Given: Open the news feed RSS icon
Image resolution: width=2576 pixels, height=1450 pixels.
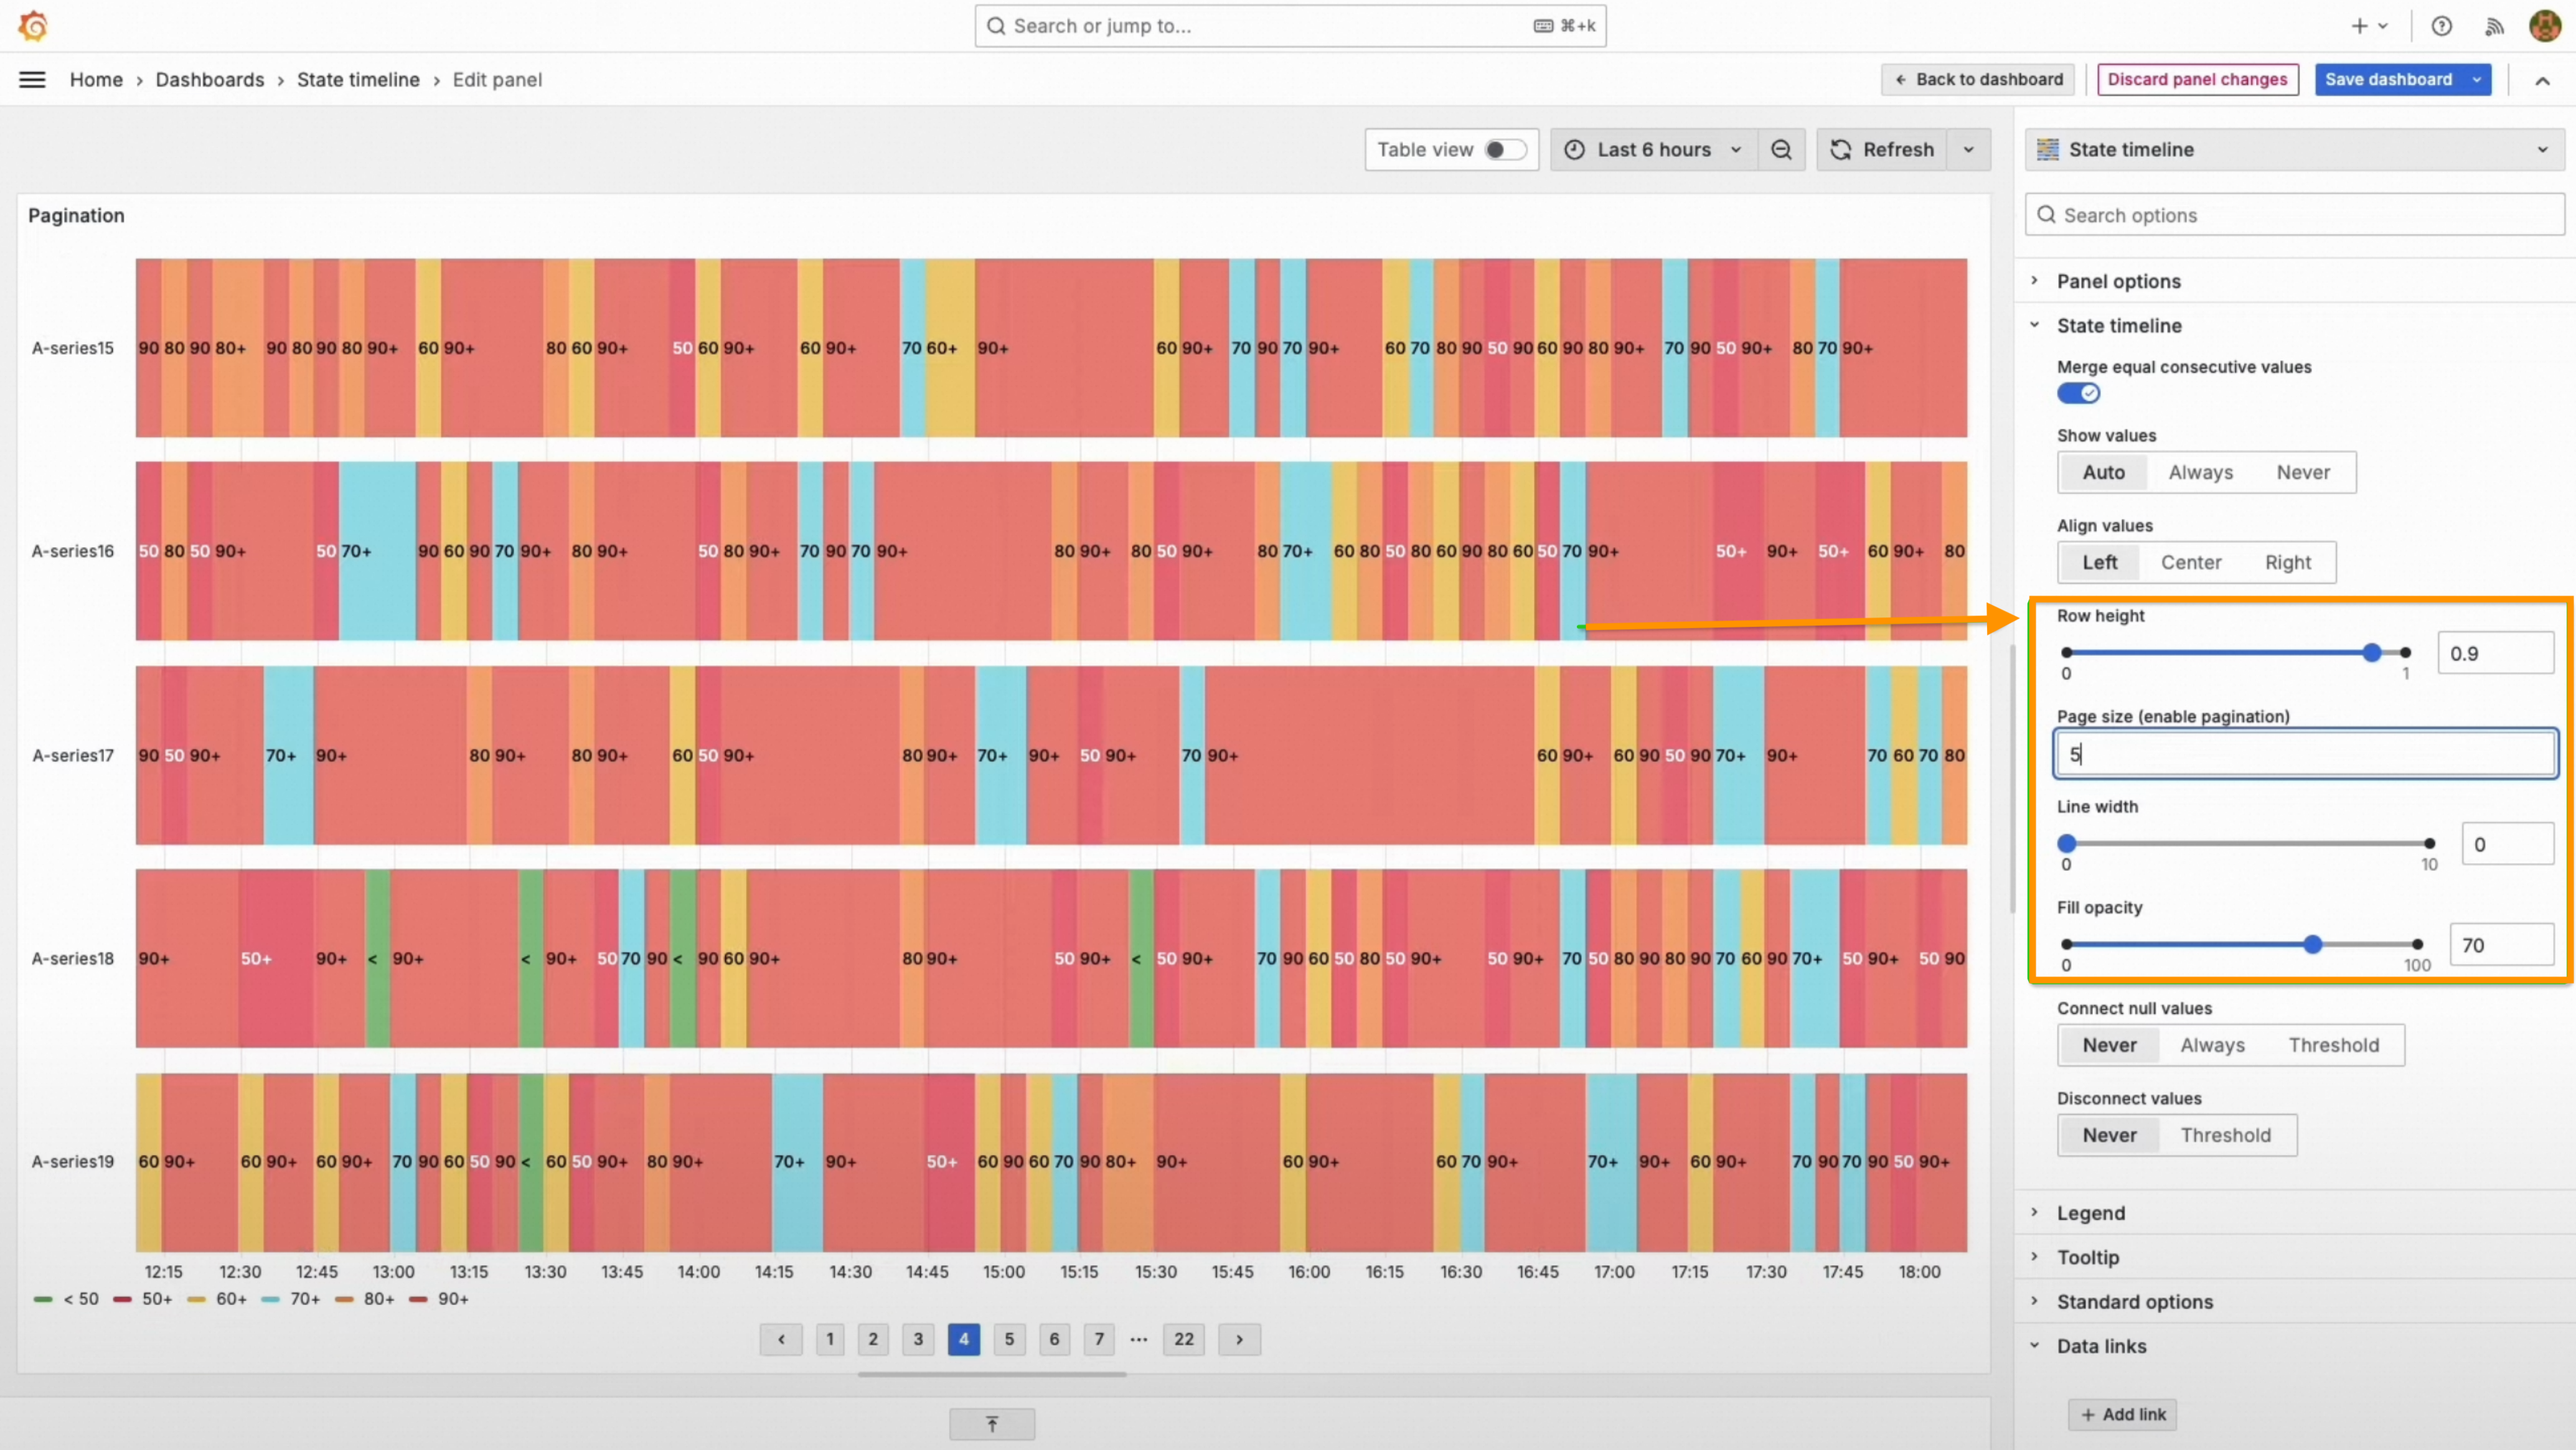Looking at the screenshot, I should [x=2494, y=27].
